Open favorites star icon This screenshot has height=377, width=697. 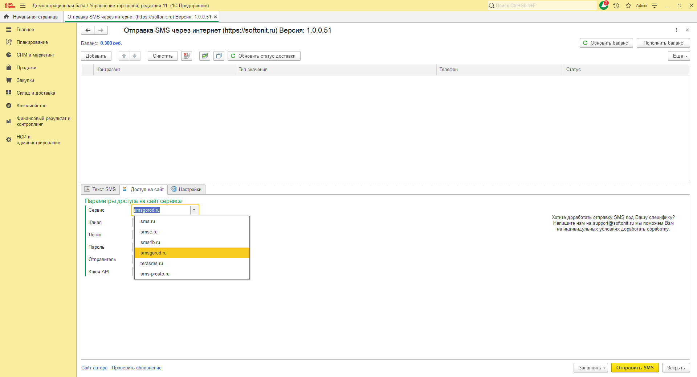click(x=628, y=6)
